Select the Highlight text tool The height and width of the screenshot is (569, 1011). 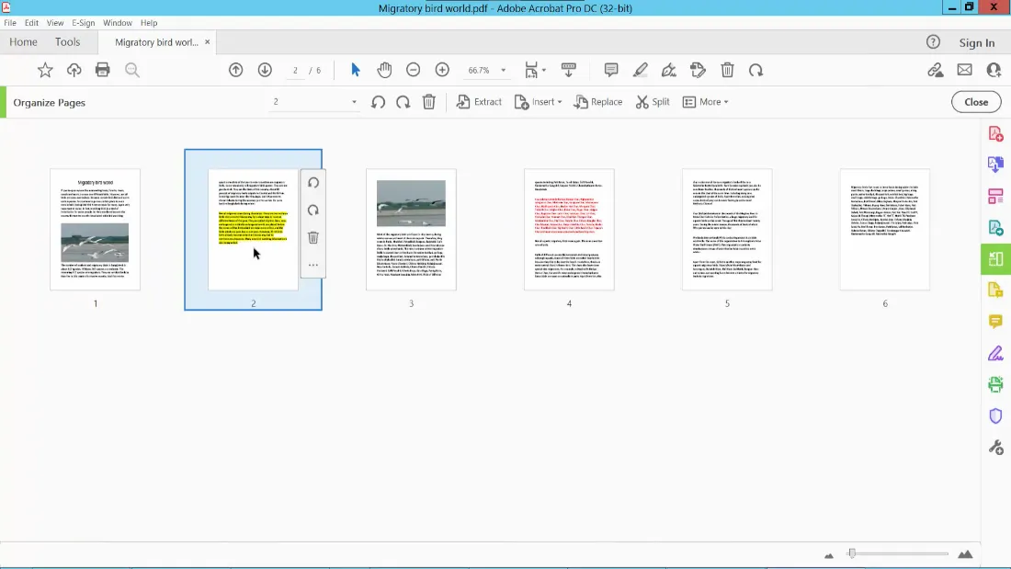[641, 70]
